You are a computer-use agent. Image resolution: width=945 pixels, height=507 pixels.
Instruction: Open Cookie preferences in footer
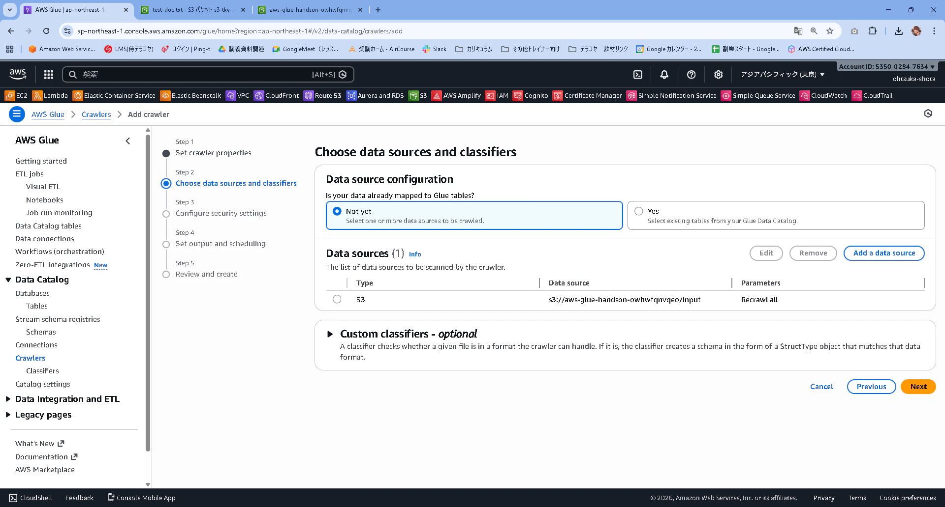[x=908, y=498]
